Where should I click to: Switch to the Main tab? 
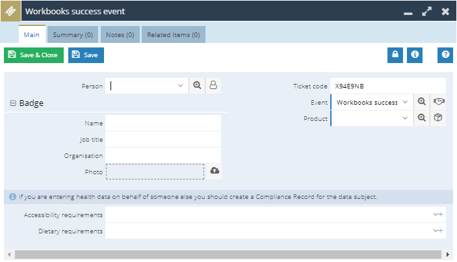[32, 34]
